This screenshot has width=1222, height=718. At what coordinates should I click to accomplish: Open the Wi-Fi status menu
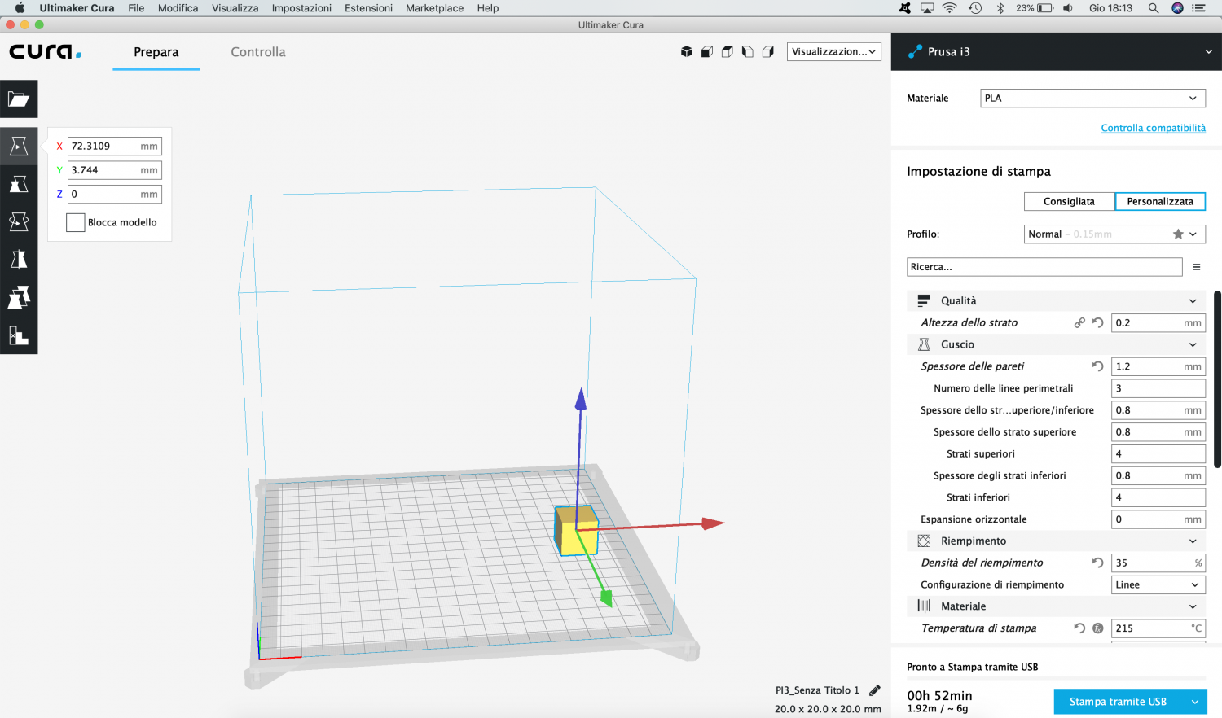point(950,8)
